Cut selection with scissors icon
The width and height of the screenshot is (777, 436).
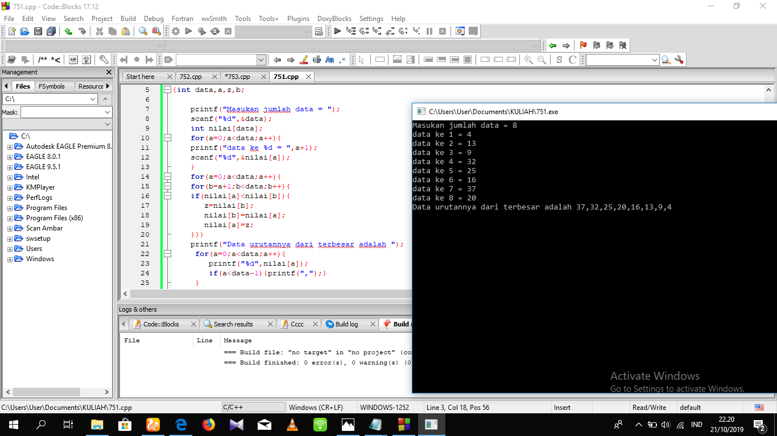[x=100, y=31]
